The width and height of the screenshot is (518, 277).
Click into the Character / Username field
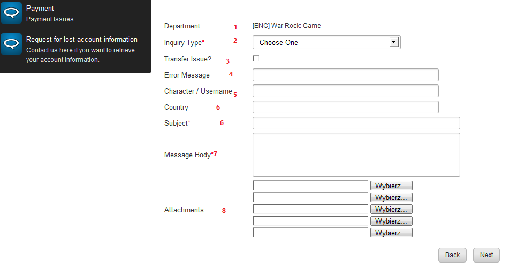pos(346,91)
